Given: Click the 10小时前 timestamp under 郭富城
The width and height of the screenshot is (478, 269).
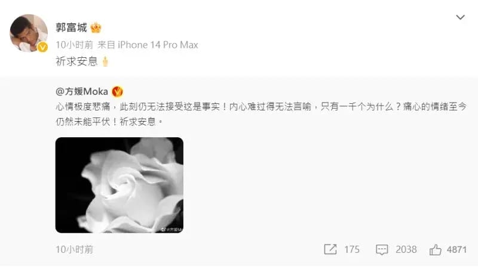Looking at the screenshot, I should click(74, 45).
